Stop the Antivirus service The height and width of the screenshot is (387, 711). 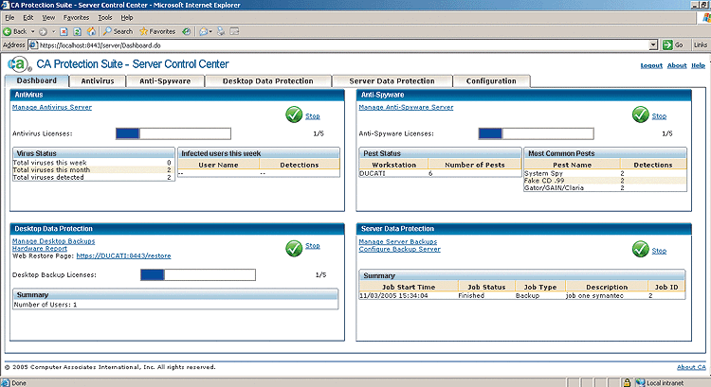pos(313,116)
